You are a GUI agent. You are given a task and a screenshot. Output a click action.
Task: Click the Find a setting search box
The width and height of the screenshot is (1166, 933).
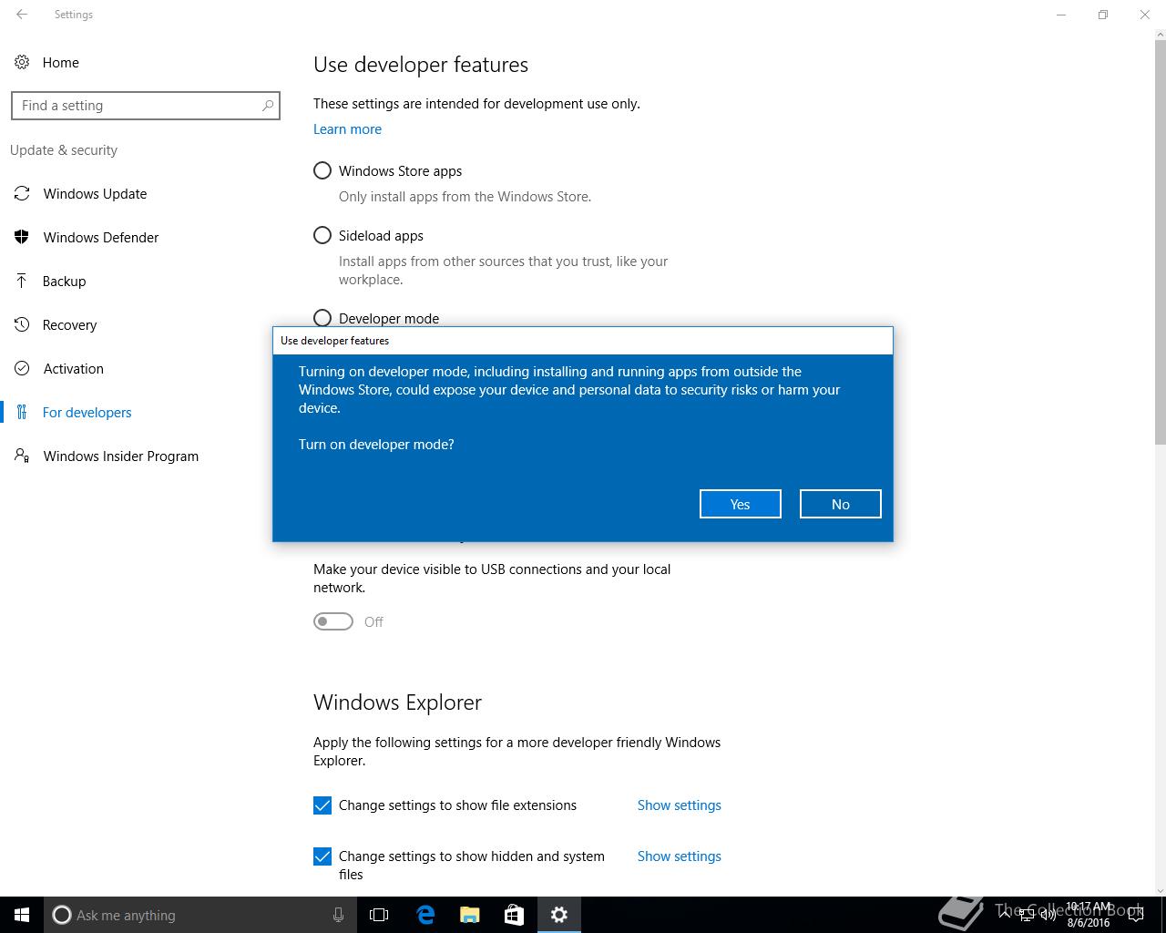click(146, 106)
